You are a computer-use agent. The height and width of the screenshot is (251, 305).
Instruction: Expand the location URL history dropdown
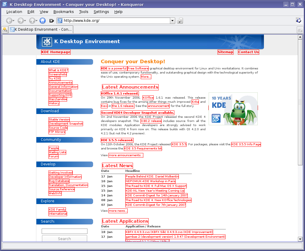pyautogui.click(x=173, y=21)
